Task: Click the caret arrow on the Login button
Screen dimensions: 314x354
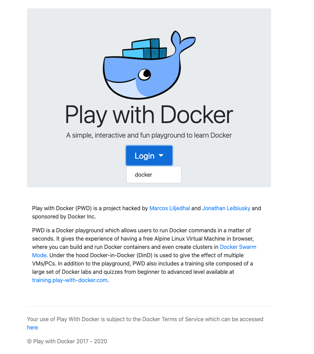Action: coord(161,156)
